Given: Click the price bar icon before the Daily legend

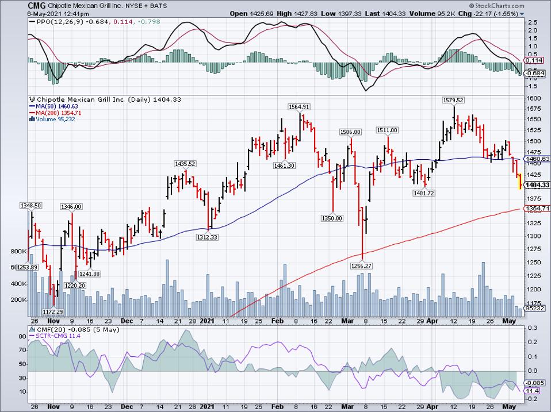Looking at the screenshot, I should [32, 99].
